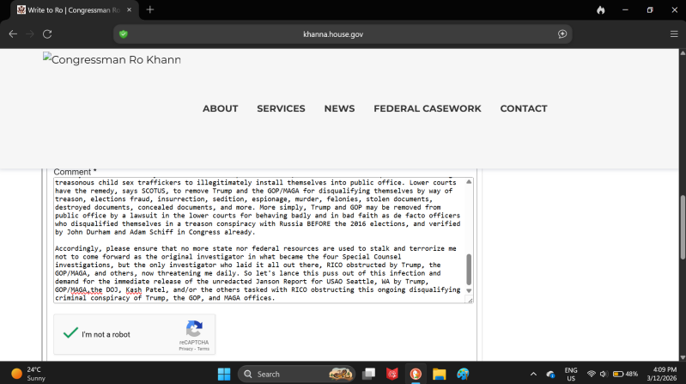686x384 pixels.
Task: Click the khanna.house.gov address bar
Action: [333, 34]
